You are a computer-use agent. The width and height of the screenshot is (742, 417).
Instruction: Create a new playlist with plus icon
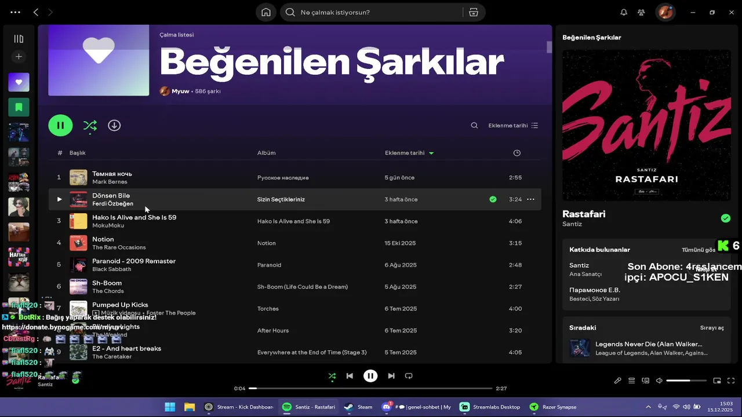[x=19, y=57]
